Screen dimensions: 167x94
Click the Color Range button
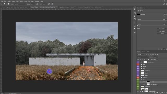(x=162, y=31)
